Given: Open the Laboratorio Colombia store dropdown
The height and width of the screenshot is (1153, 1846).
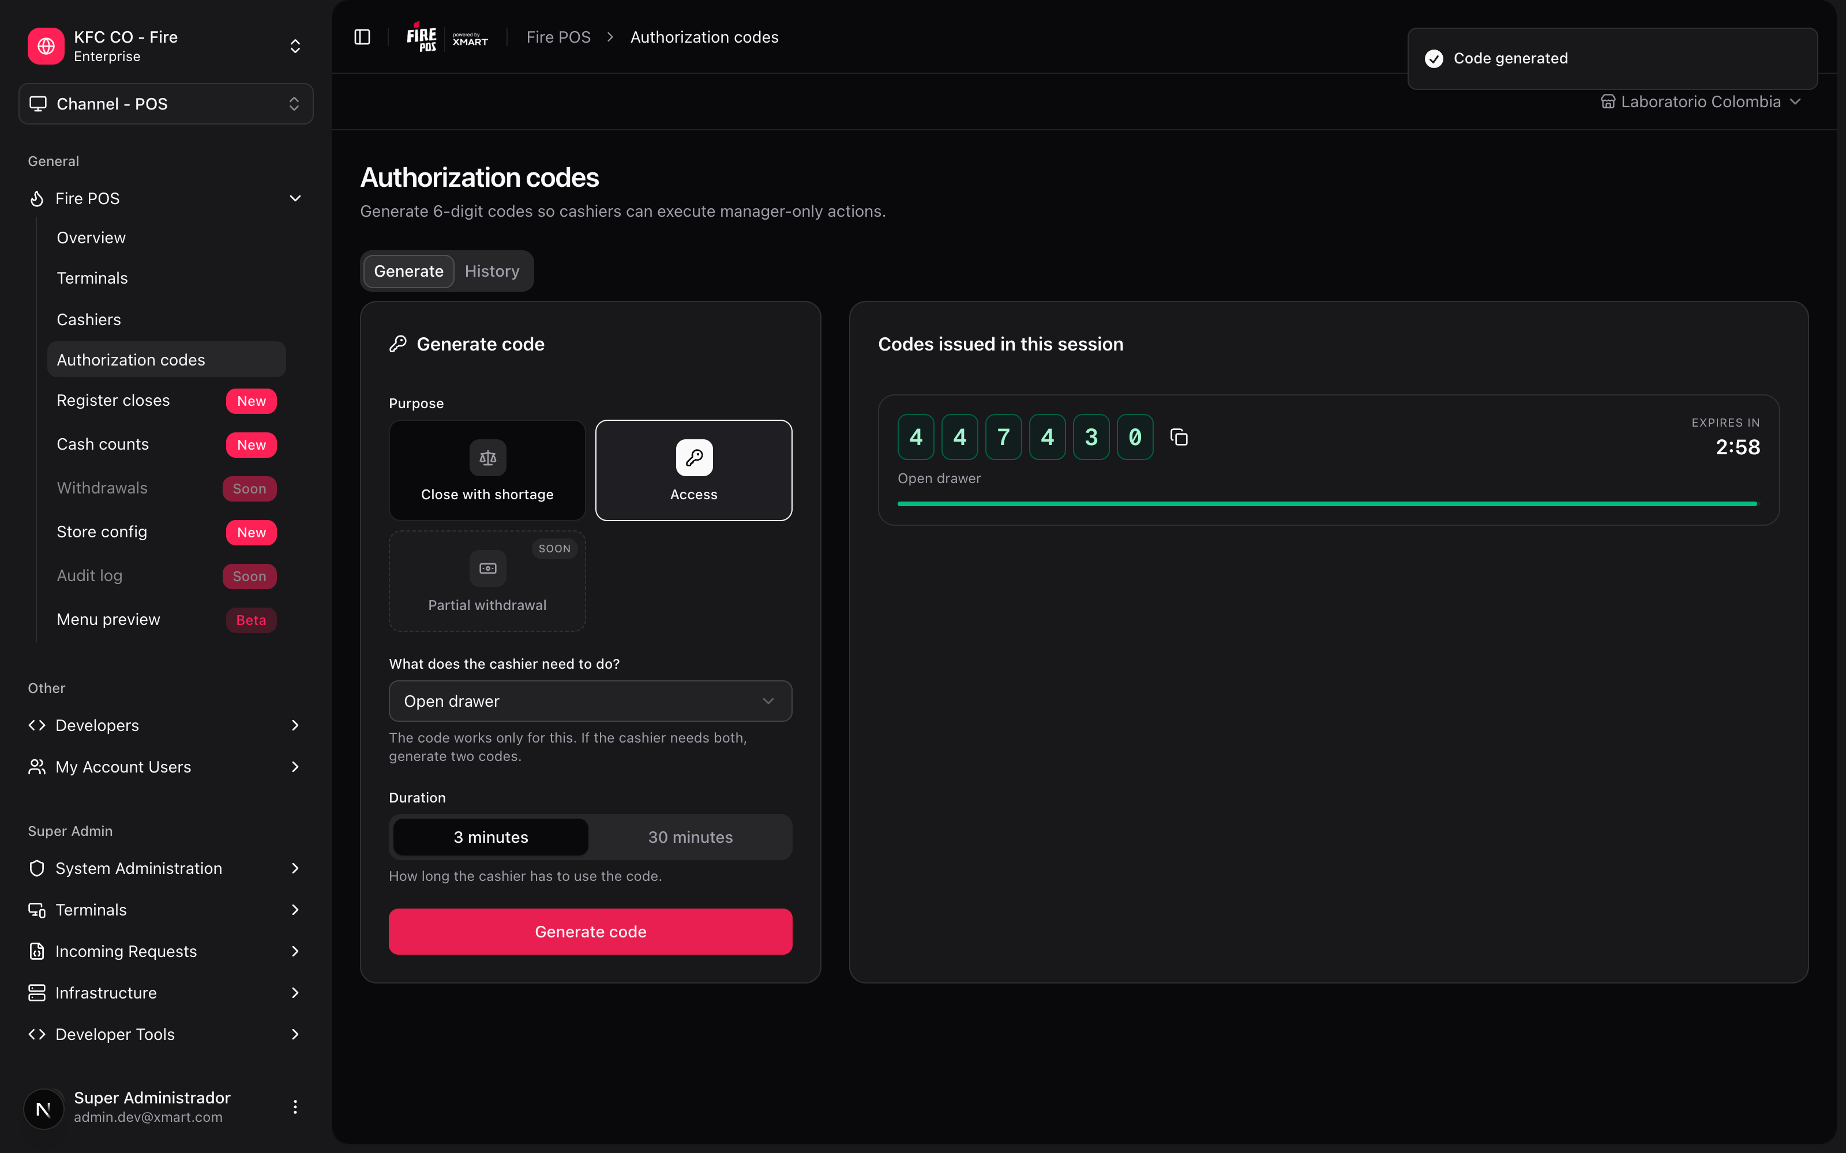Looking at the screenshot, I should [x=1701, y=101].
